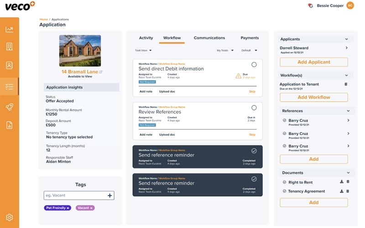
Task: Open the rocket icon in sidebar
Action: click(x=9, y=107)
